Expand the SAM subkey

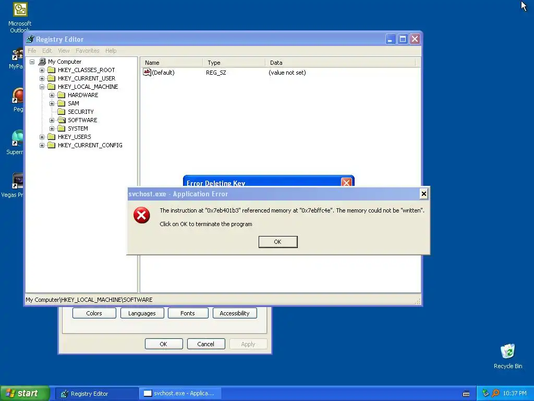coord(52,103)
